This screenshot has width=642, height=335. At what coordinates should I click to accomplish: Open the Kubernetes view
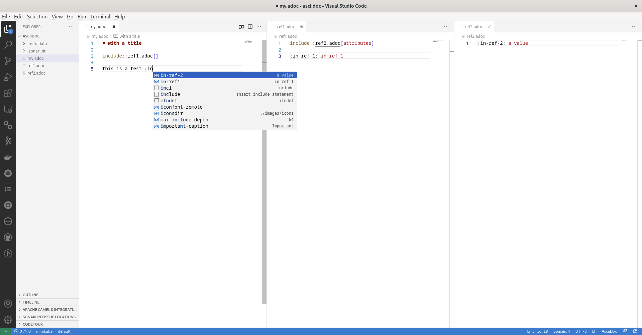tap(8, 173)
